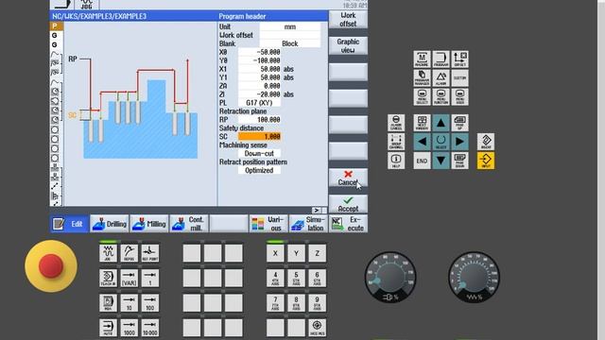605x340 pixels.
Task: Cancel the program header dialog
Action: (x=348, y=178)
